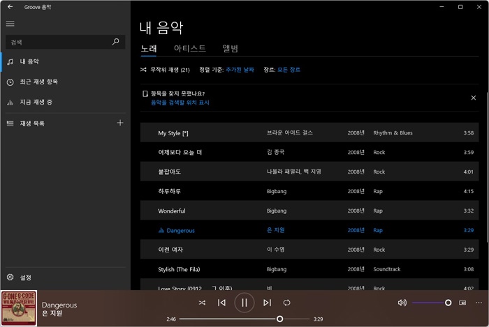
Task: Switch to the 아티스트 tab
Action: [x=189, y=49]
